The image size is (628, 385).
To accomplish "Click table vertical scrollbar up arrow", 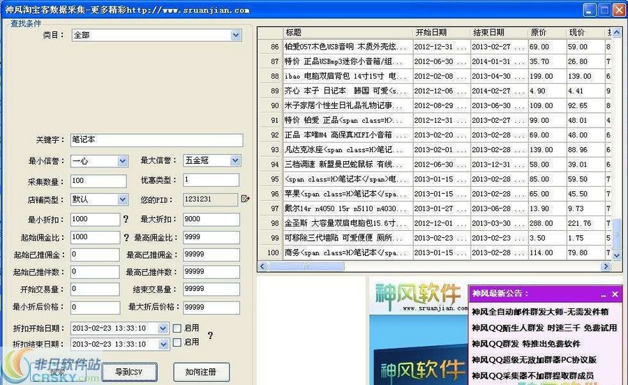I will tap(617, 32).
